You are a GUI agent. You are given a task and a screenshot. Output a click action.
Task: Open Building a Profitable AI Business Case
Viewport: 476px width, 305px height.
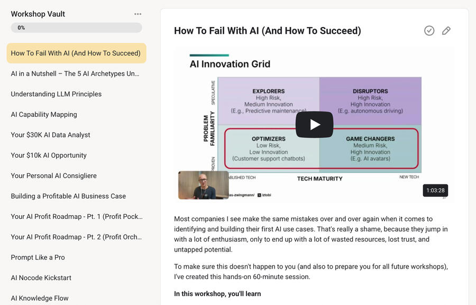click(x=68, y=196)
